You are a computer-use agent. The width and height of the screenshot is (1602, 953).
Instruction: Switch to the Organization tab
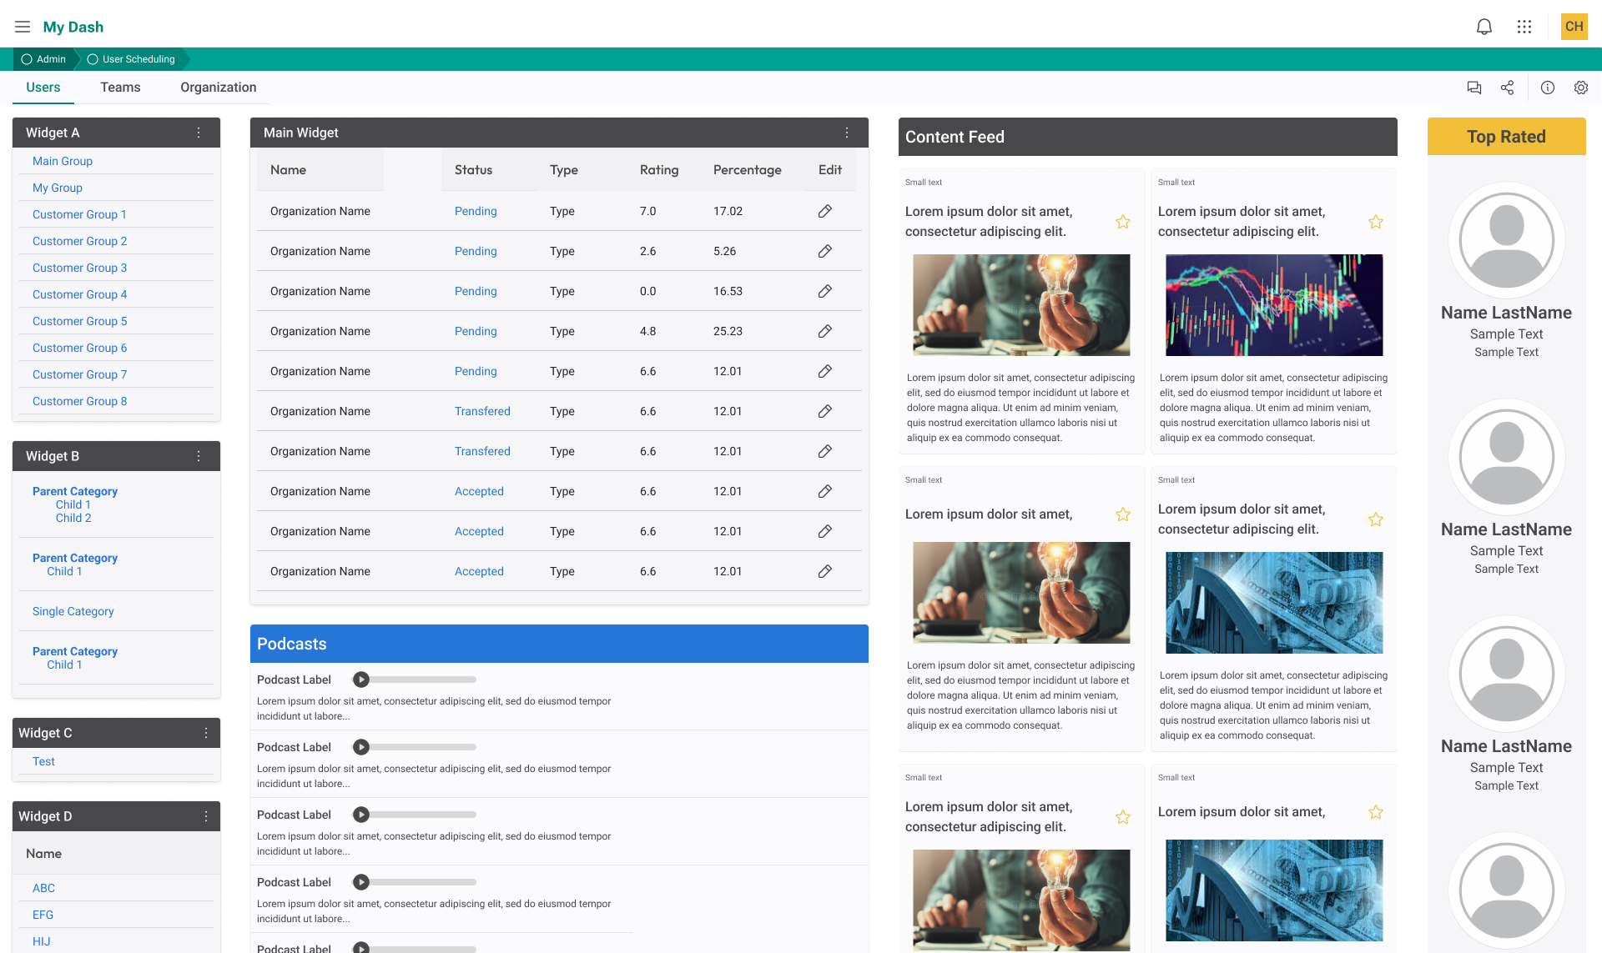[x=218, y=88]
